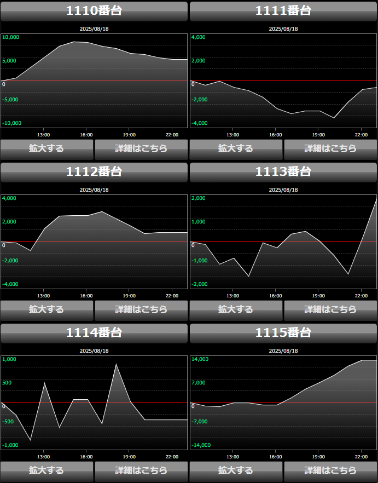Screen dimensions: 378x483
Task: View details for machine 1114 via 詳細はこちら
Action: click(x=141, y=472)
